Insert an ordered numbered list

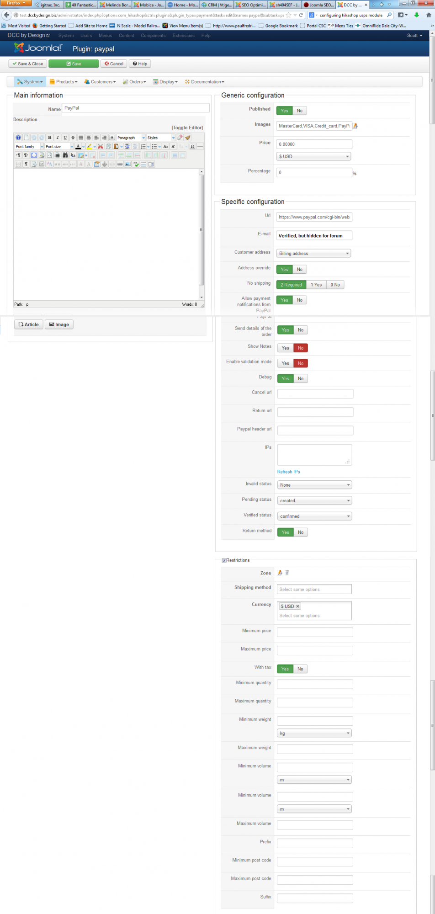coord(143,146)
